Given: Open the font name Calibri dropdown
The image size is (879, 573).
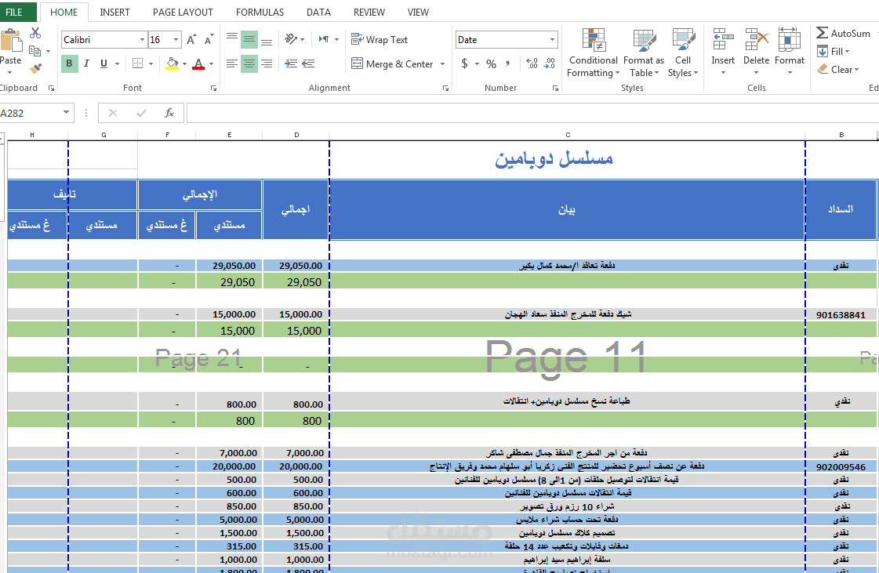Looking at the screenshot, I should [143, 40].
